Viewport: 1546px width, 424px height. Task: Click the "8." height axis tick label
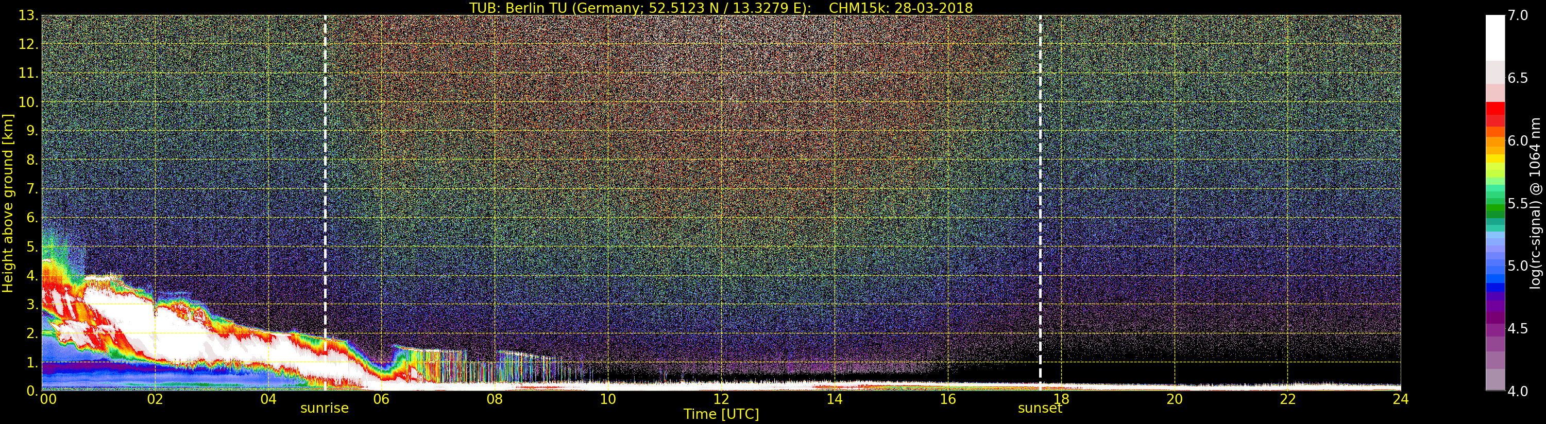click(x=32, y=160)
